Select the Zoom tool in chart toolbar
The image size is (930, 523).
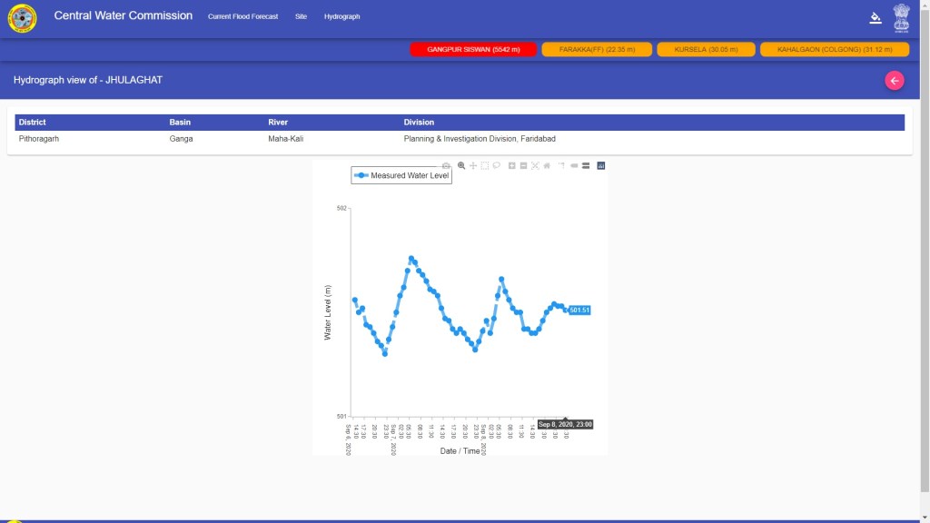(x=461, y=165)
